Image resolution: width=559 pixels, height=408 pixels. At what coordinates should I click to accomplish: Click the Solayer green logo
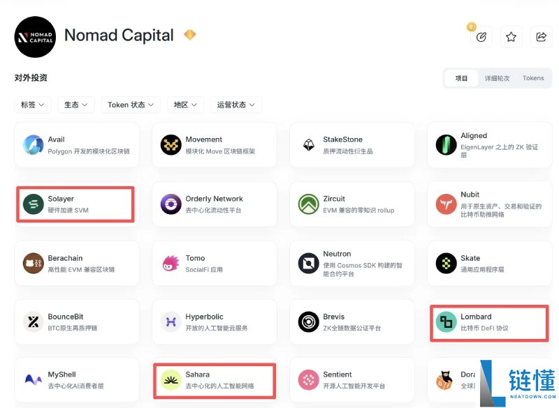click(x=33, y=204)
